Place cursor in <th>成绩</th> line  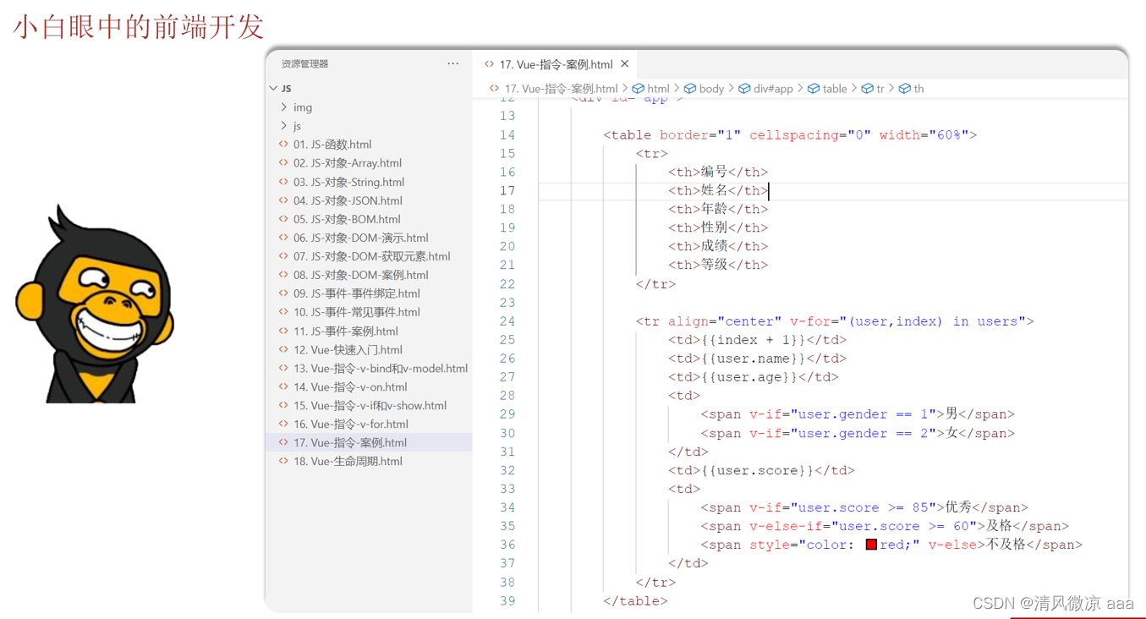pyautogui.click(x=718, y=247)
